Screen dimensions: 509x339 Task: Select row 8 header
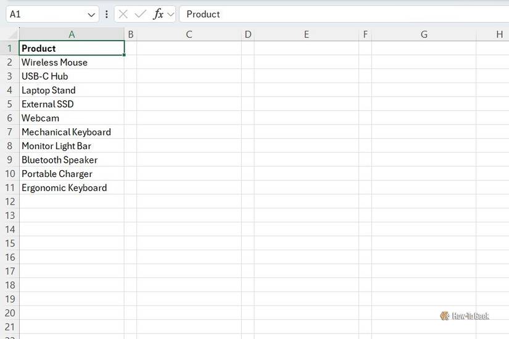point(10,146)
